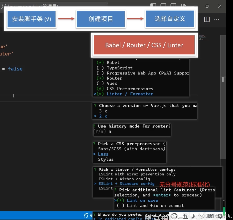233x220 pixels.
Task: Toggle the ( ) marker beside Vuex
Action: [100, 83]
